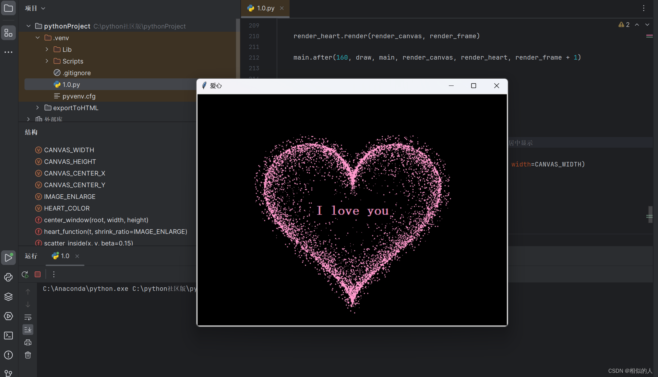Switch to the 1.0.py editor tab

point(265,8)
